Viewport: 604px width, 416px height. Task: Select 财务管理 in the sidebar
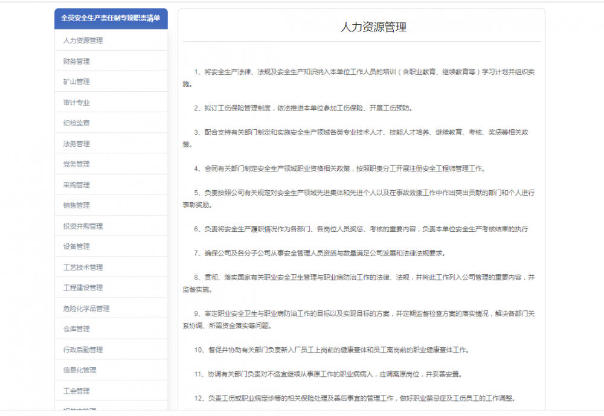(x=111, y=61)
